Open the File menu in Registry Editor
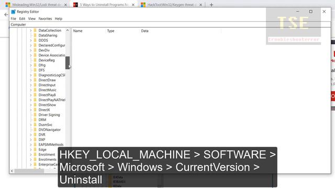 point(13,19)
